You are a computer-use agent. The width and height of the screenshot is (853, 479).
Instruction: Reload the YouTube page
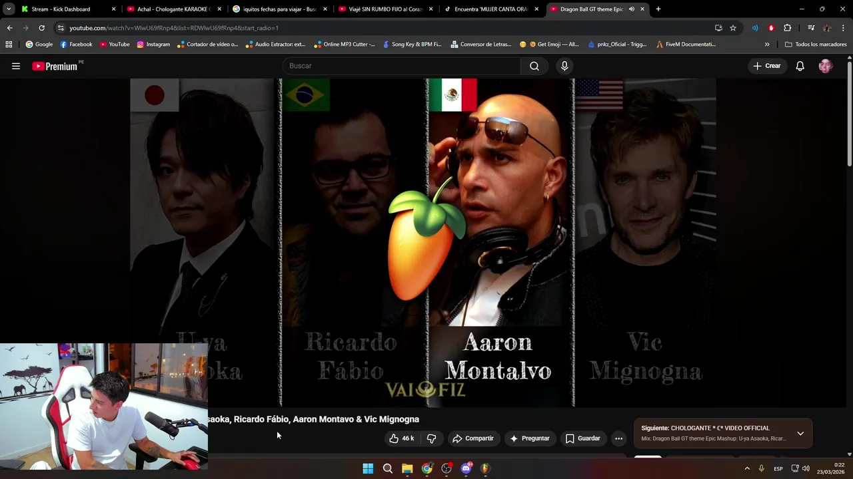pos(41,28)
